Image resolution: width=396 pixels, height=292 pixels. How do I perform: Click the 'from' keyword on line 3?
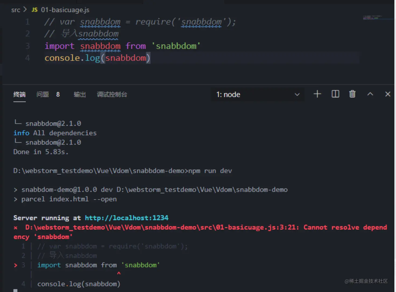(136, 46)
